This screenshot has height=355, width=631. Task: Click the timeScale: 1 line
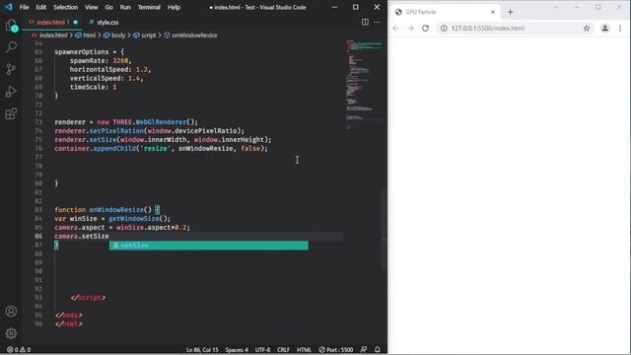pos(94,88)
